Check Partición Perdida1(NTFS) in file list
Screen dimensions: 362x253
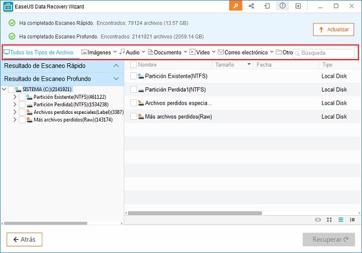[133, 89]
